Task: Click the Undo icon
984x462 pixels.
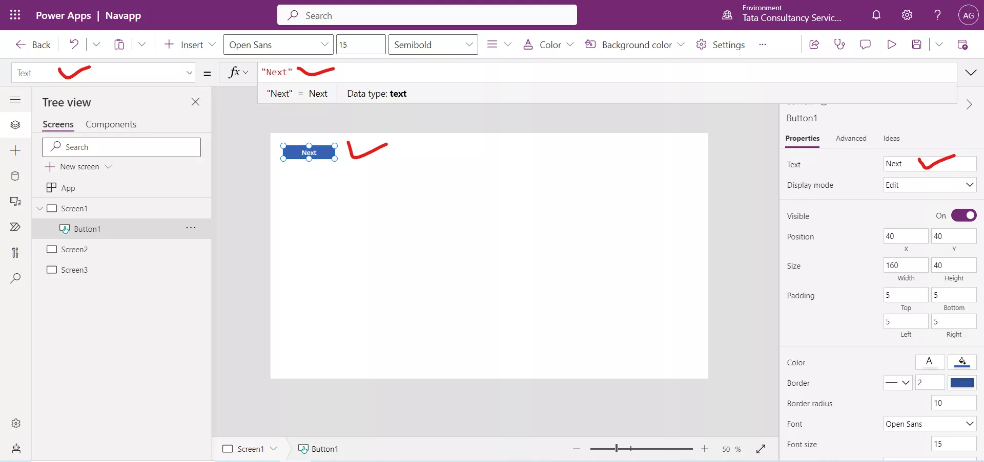Action: 74,45
